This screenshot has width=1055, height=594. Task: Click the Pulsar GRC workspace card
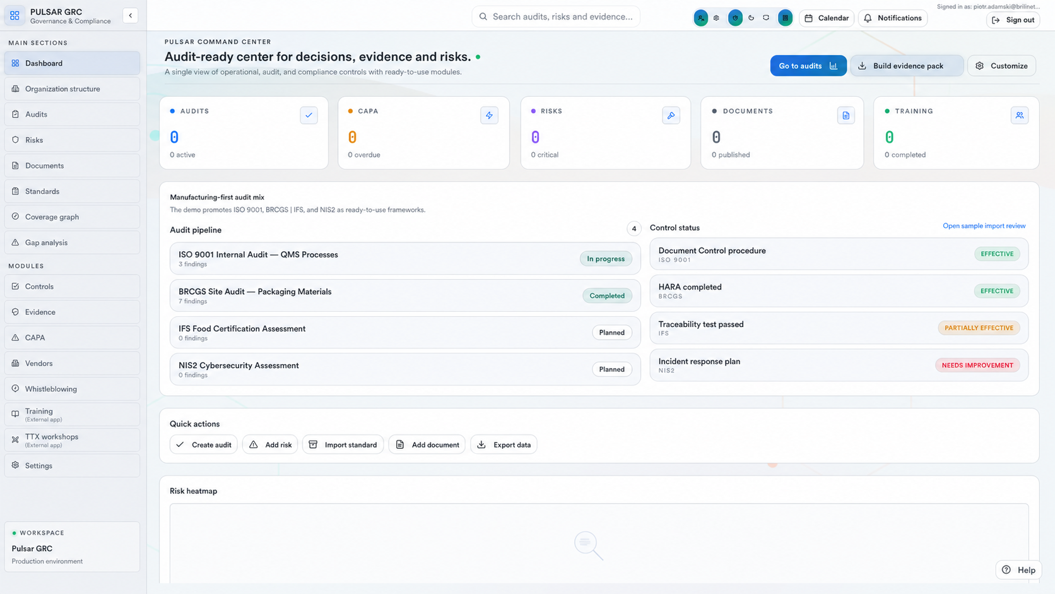coord(72,547)
